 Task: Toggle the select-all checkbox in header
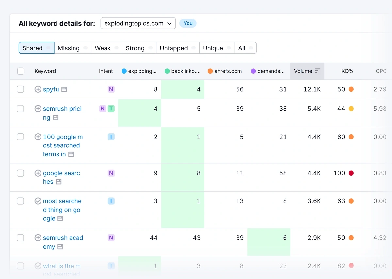point(21,71)
